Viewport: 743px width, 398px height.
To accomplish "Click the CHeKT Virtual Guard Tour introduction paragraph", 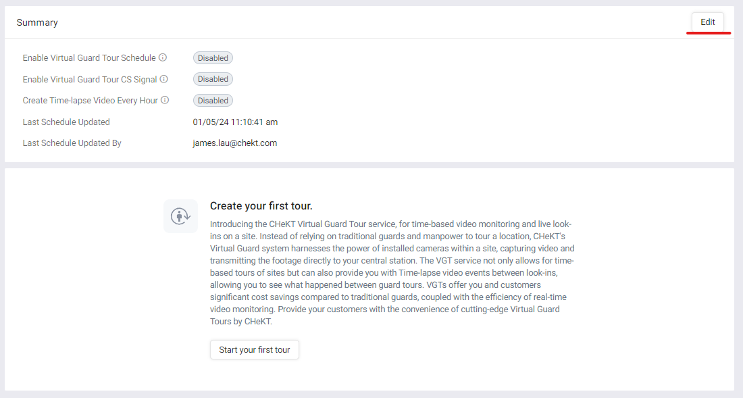I will pos(392,272).
